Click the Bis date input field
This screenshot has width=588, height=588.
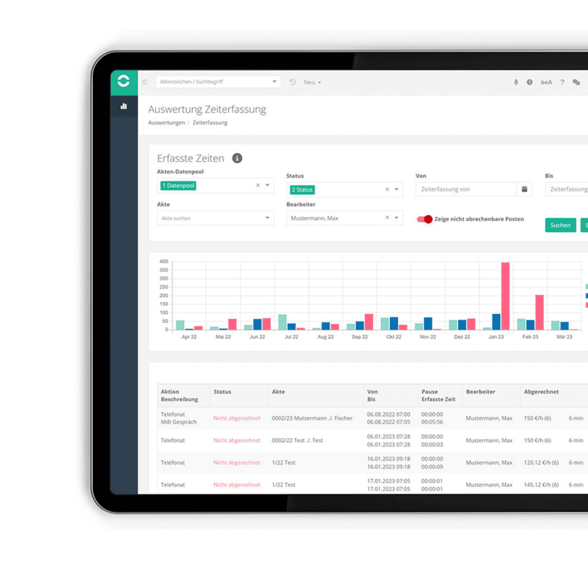click(x=567, y=189)
